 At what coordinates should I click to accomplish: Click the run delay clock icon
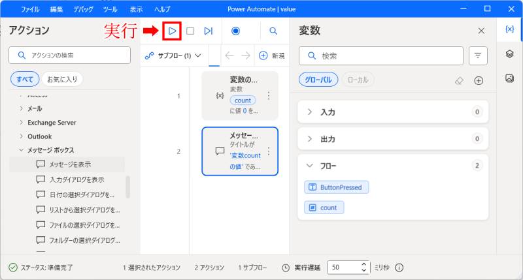click(286, 268)
